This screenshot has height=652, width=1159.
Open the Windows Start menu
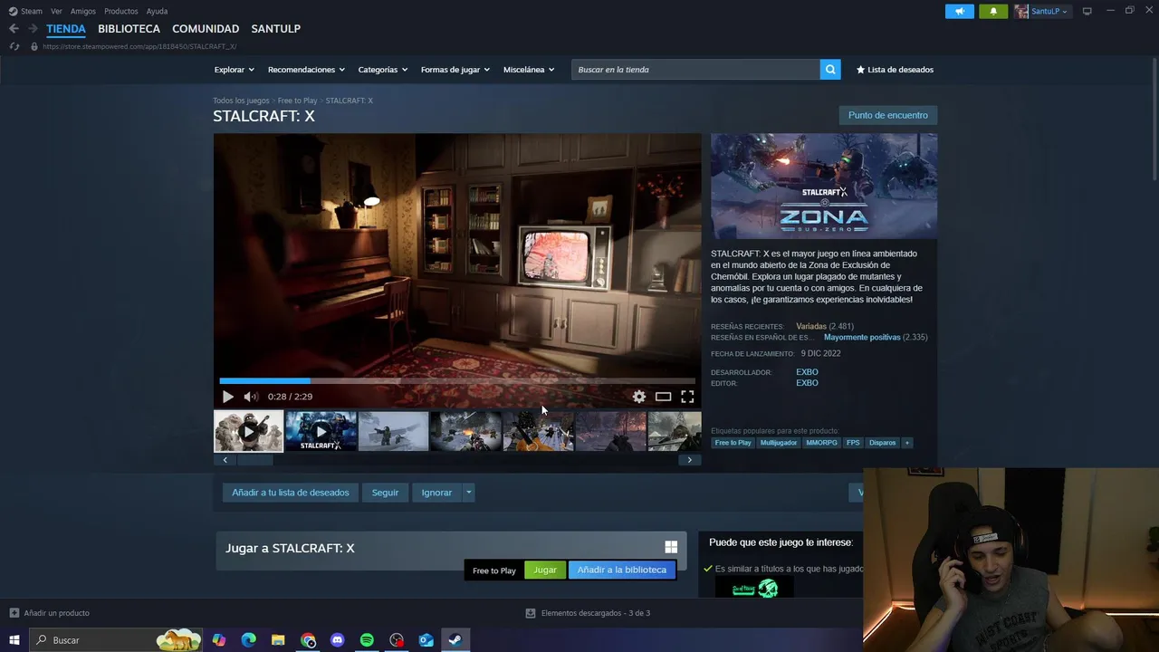coord(14,640)
